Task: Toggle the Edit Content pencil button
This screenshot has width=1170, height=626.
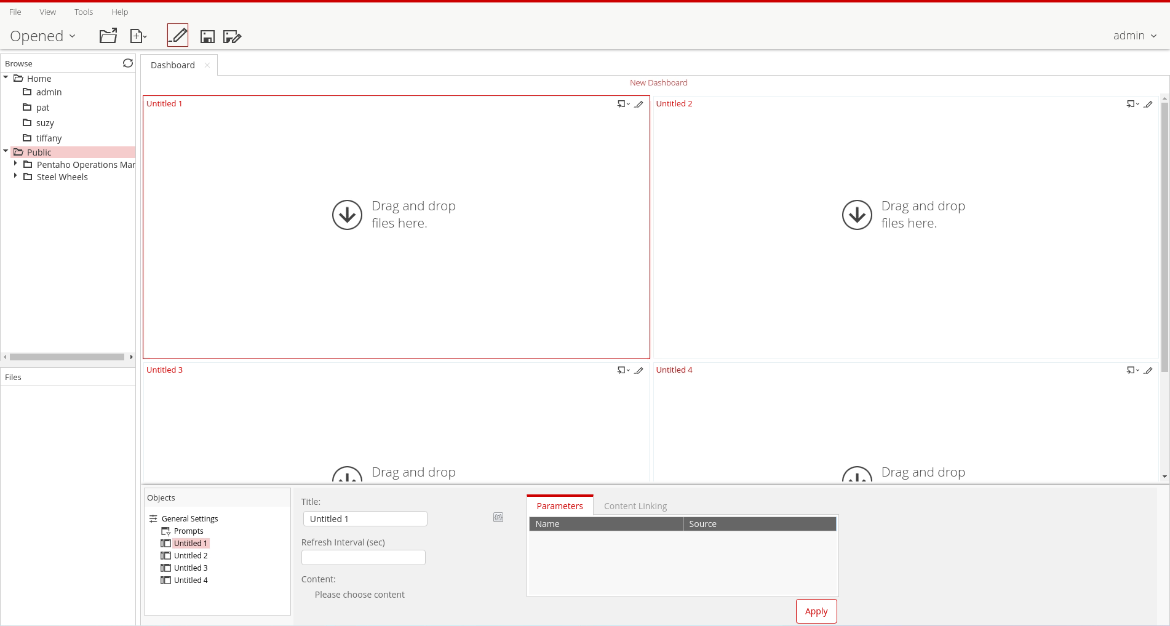Action: point(178,36)
